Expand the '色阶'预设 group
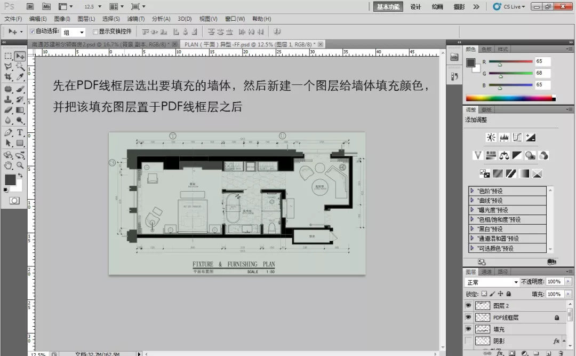Viewport: 576px width, 356px height. click(472, 191)
